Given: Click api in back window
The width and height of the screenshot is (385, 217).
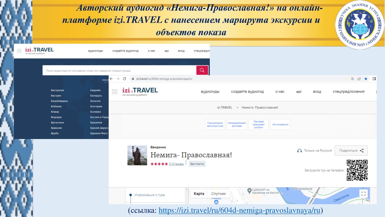Looking at the screenshot, I should coord(167,51).
